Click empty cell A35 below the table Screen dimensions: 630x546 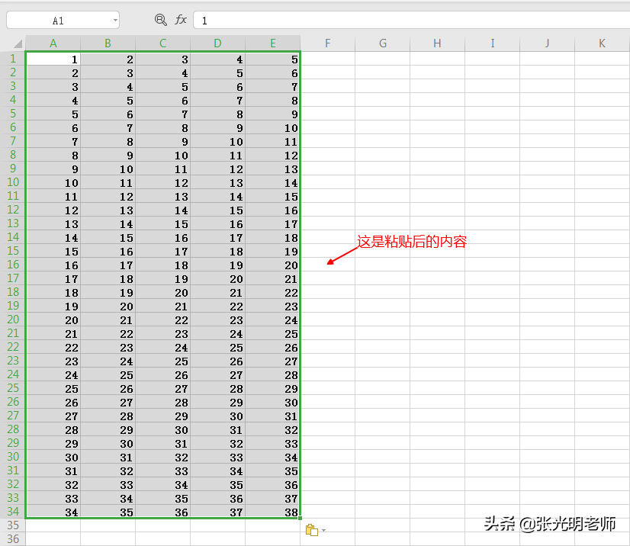[53, 525]
